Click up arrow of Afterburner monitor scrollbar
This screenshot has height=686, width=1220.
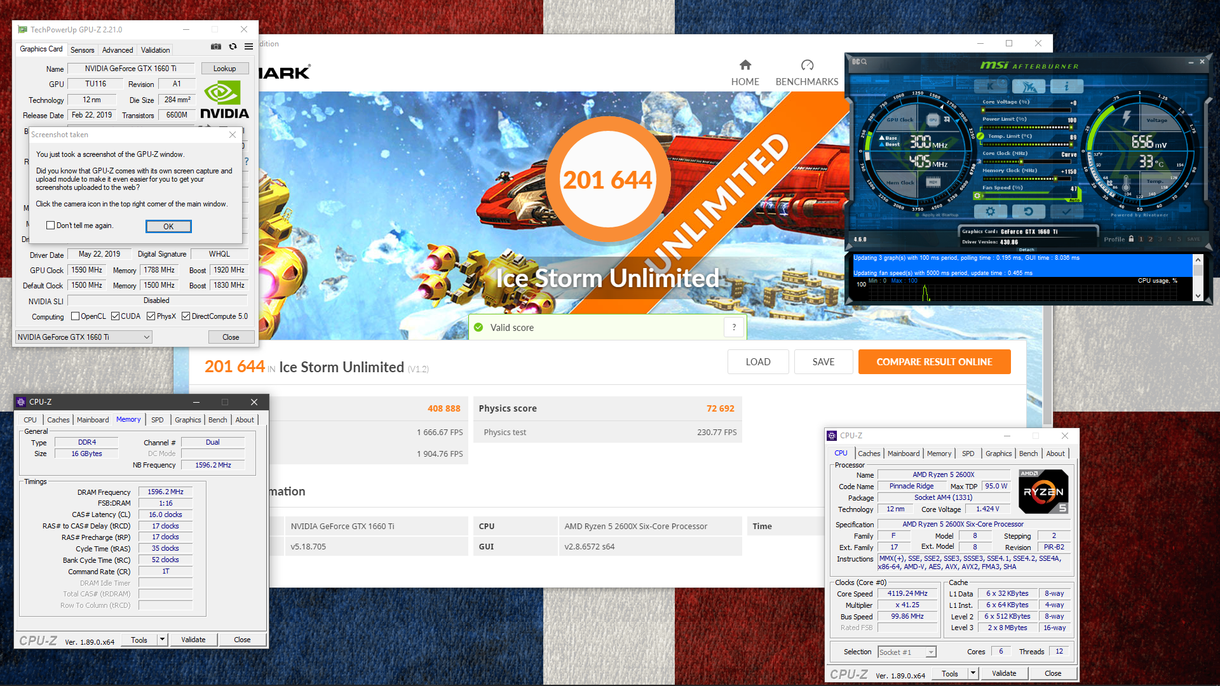tap(1198, 259)
